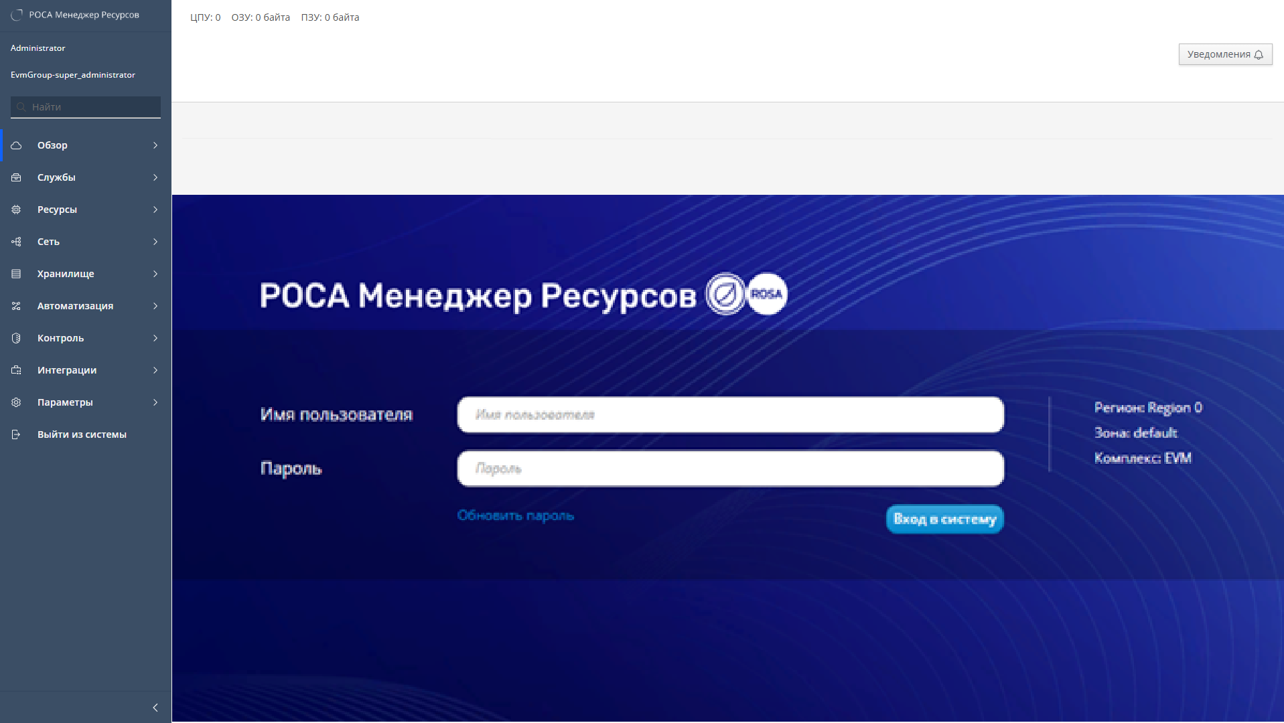The height and width of the screenshot is (723, 1284).
Task: Click the storage icon beside Хранилище
Action: [x=17, y=274]
